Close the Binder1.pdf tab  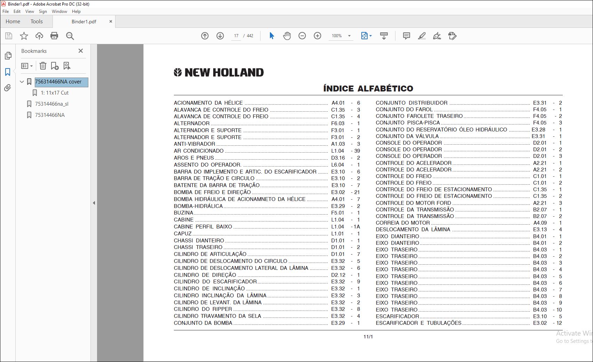pyautogui.click(x=111, y=22)
